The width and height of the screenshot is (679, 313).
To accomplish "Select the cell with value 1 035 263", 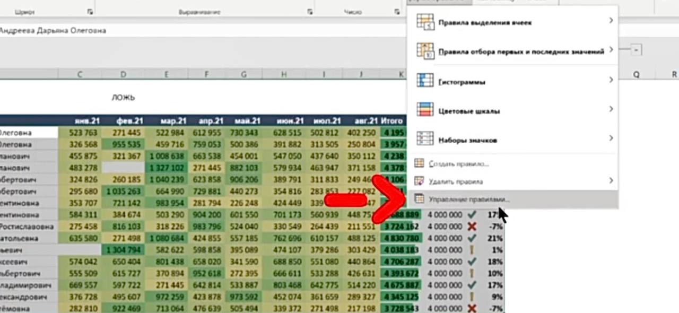I will tap(123, 191).
